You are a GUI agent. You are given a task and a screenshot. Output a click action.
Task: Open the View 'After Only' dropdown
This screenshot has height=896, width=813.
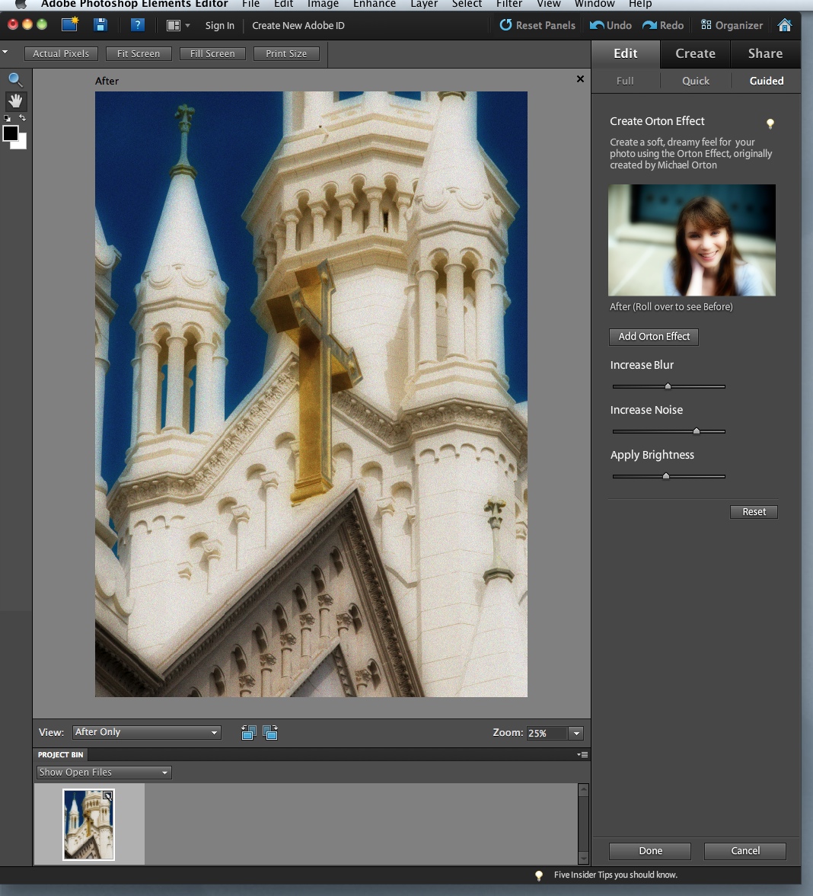tap(146, 732)
